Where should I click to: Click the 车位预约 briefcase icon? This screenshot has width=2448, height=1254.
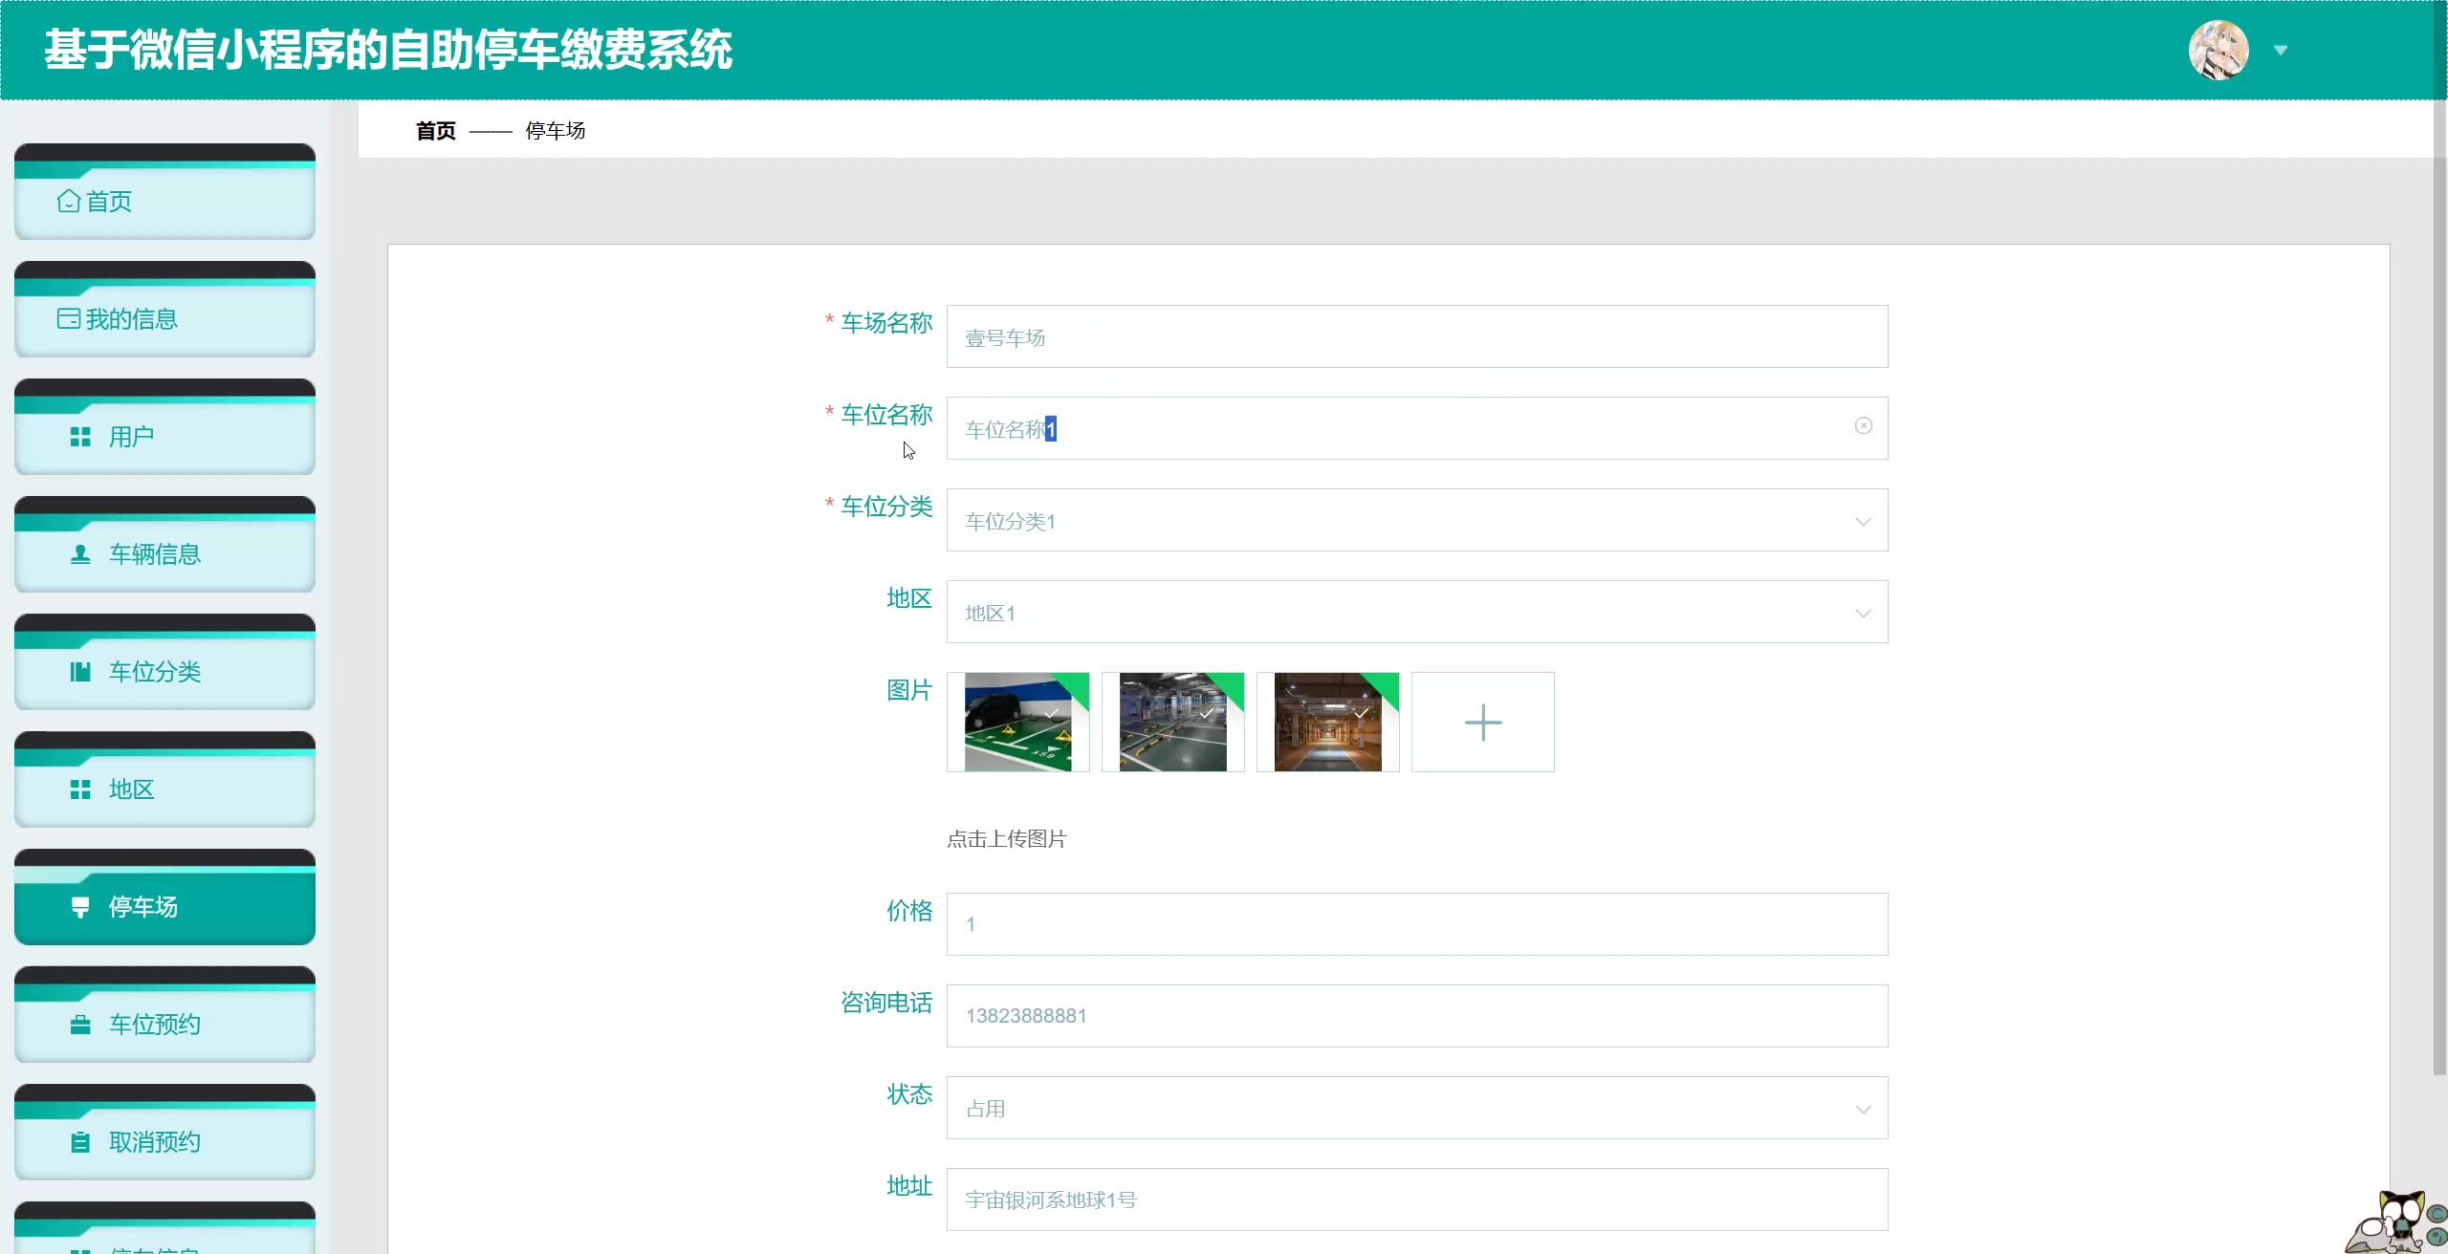pos(80,1025)
